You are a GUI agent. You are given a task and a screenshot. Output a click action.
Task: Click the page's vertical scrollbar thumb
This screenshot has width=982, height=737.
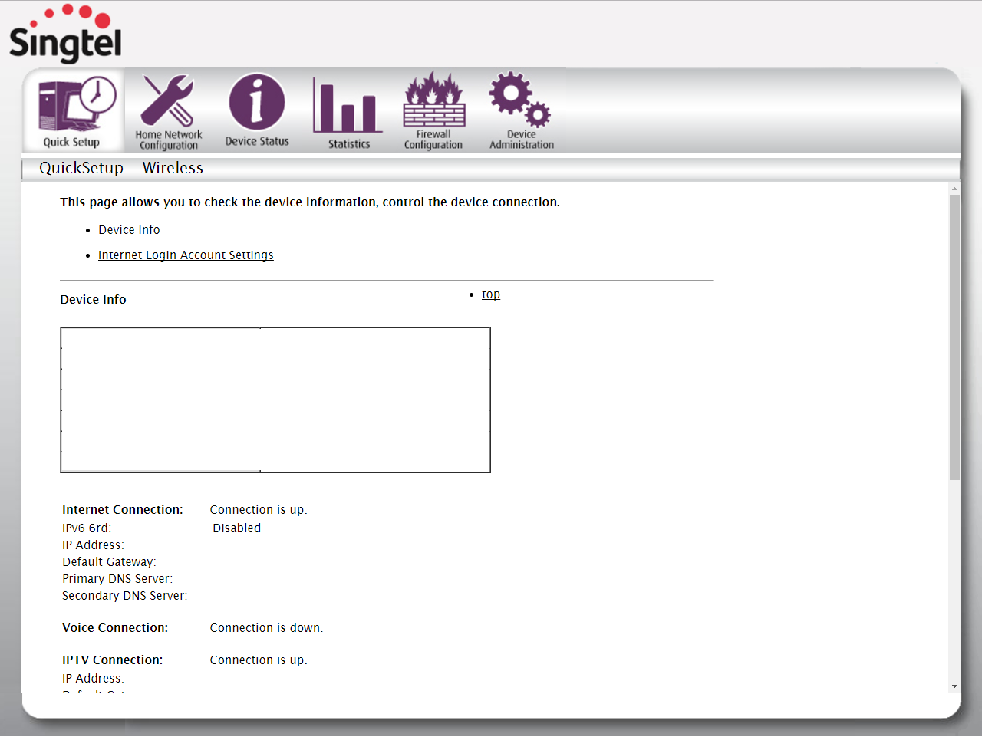coord(955,337)
